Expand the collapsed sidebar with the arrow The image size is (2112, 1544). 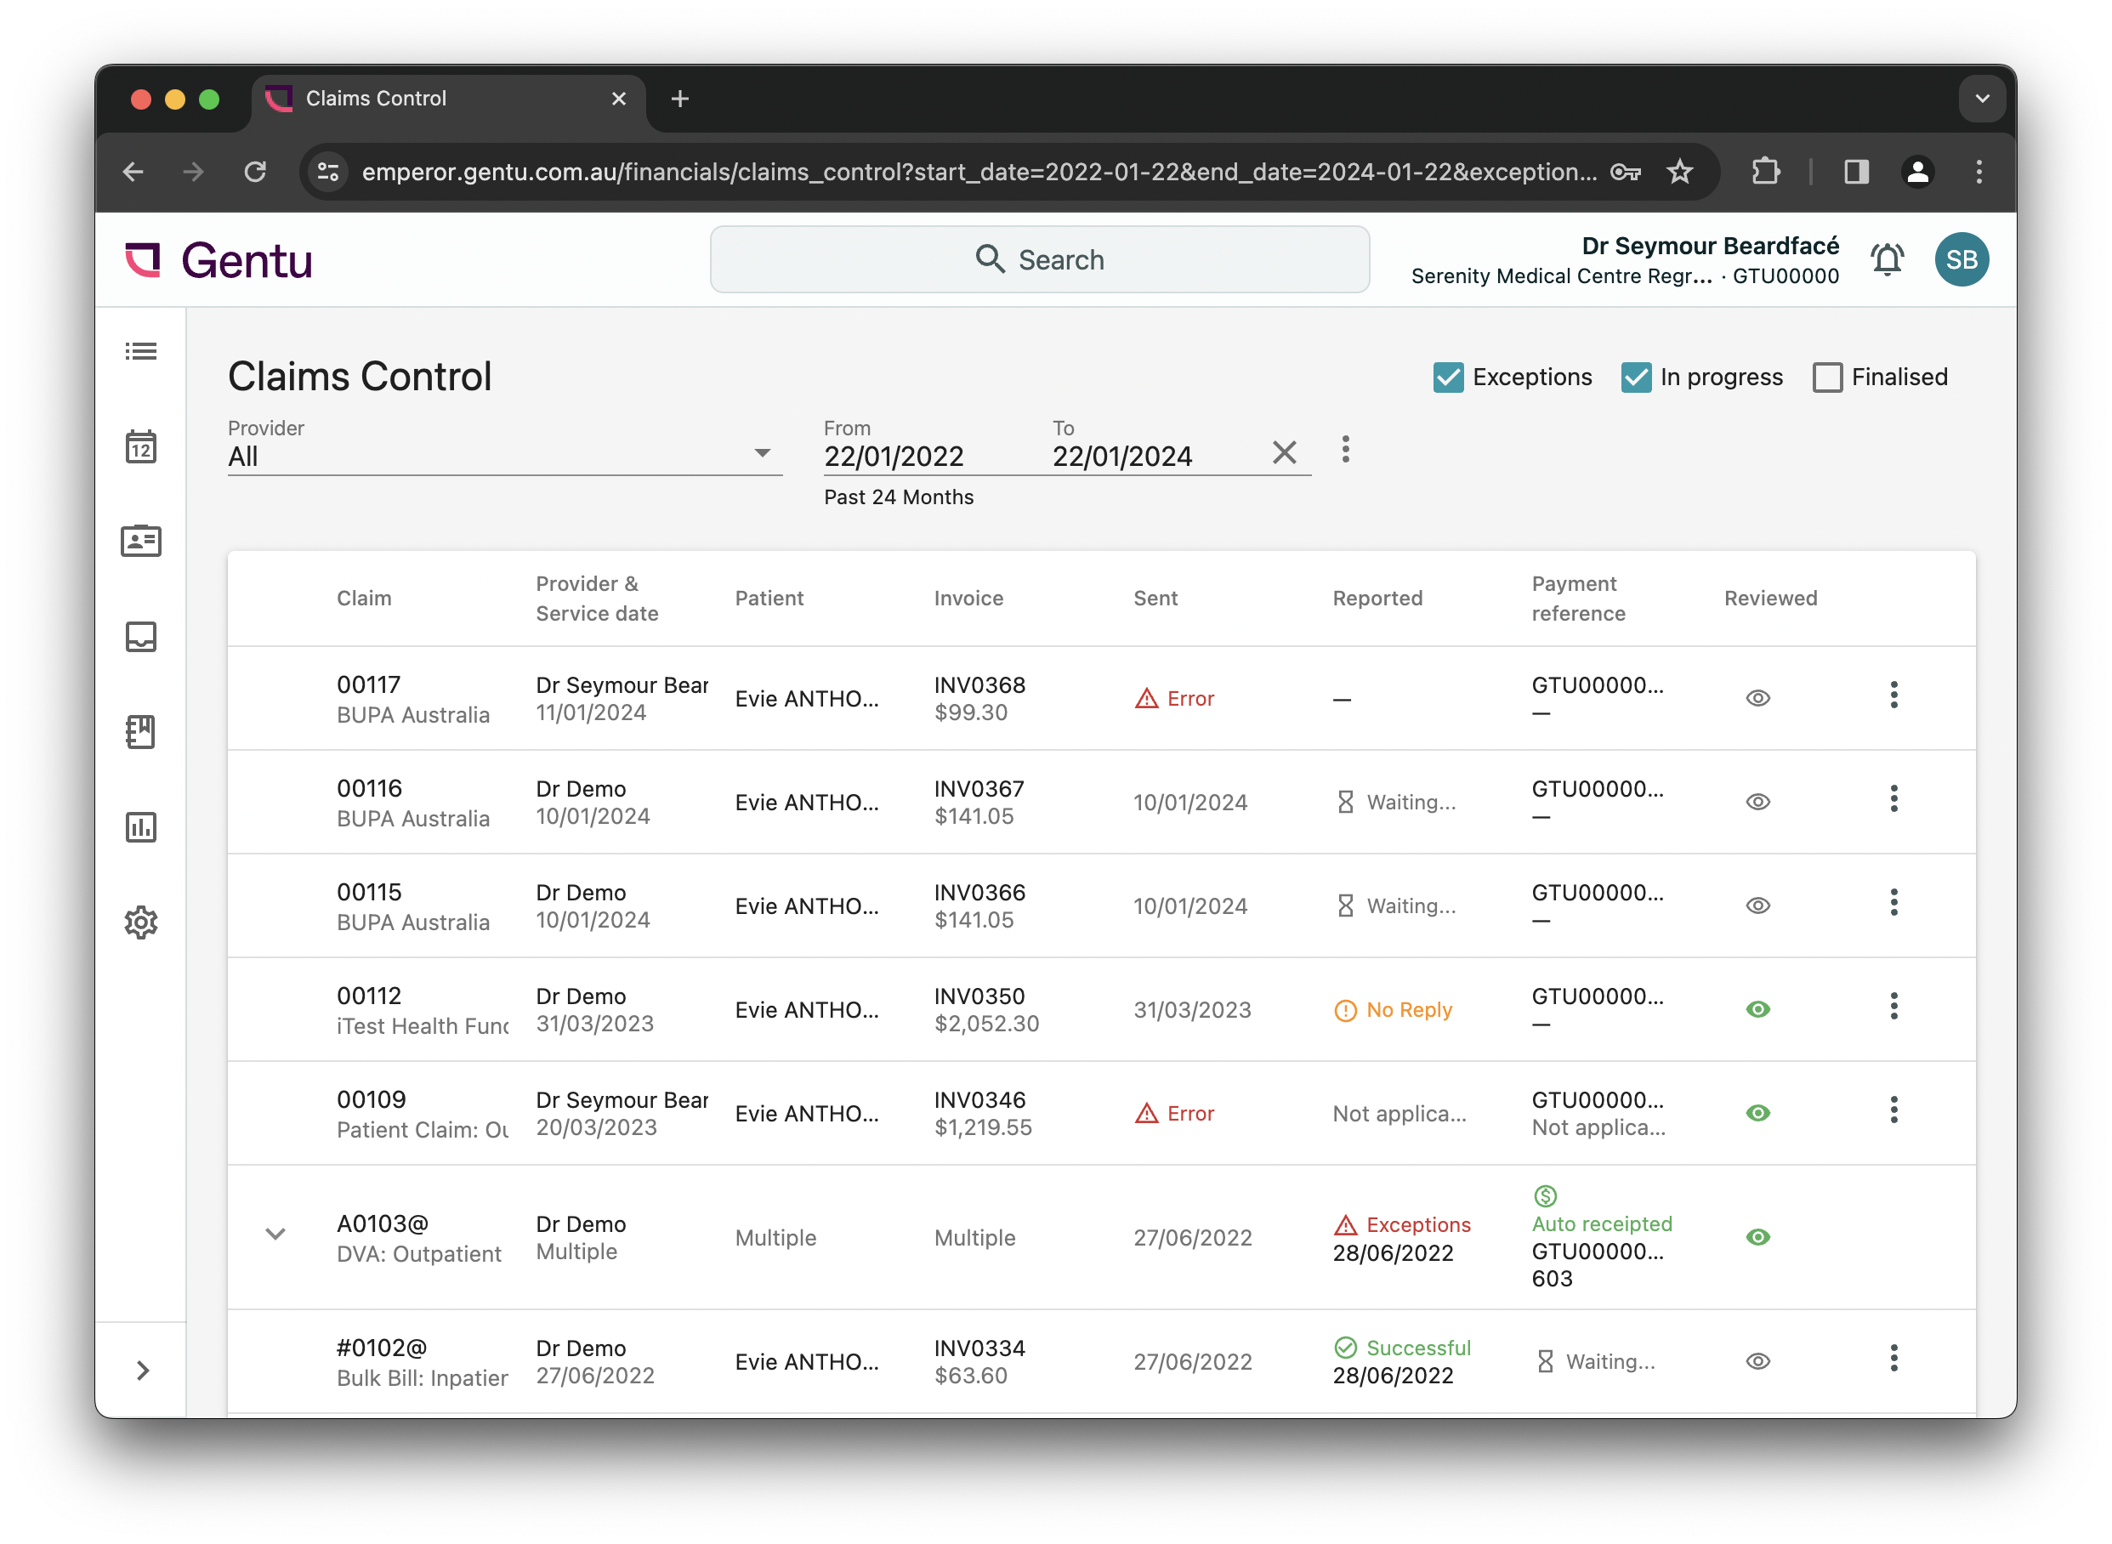pyautogui.click(x=143, y=1371)
